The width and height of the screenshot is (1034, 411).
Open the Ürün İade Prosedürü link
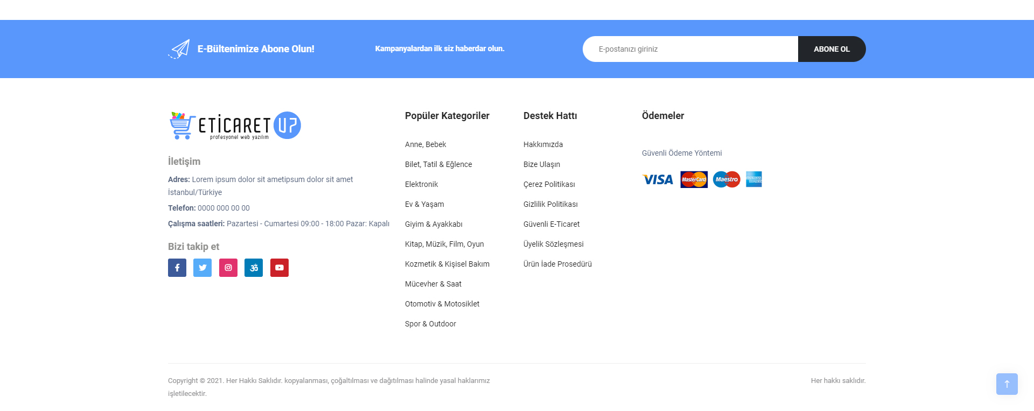click(557, 264)
